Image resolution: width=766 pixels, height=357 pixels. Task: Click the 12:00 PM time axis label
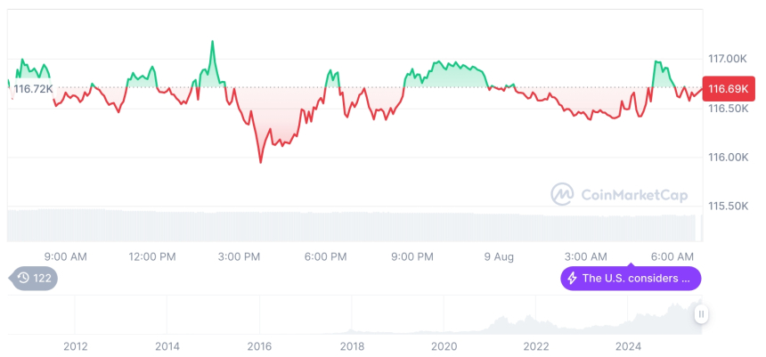152,257
